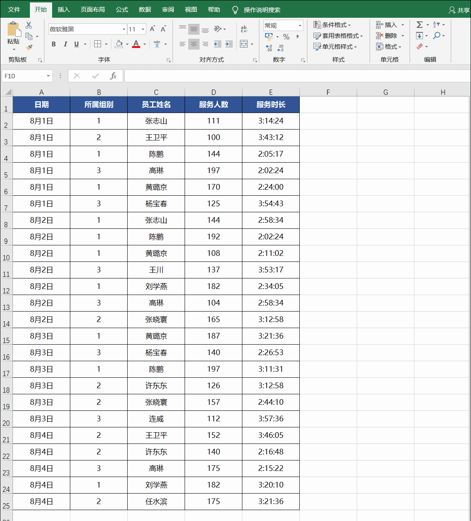Screen dimensions: 471x521
Task: Open Format as Table (套用表格格式) menu
Action: (x=339, y=36)
